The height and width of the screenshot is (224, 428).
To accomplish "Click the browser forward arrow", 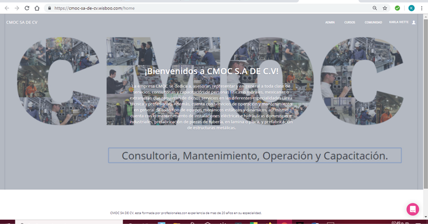I will (17, 8).
